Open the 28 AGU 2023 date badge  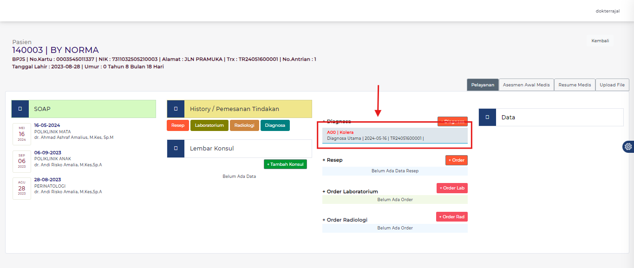click(x=22, y=188)
